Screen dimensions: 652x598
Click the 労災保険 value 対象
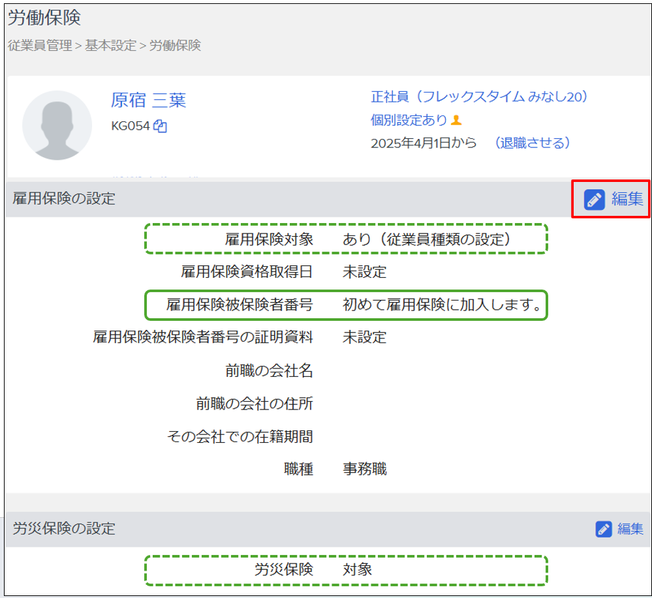pos(358,569)
